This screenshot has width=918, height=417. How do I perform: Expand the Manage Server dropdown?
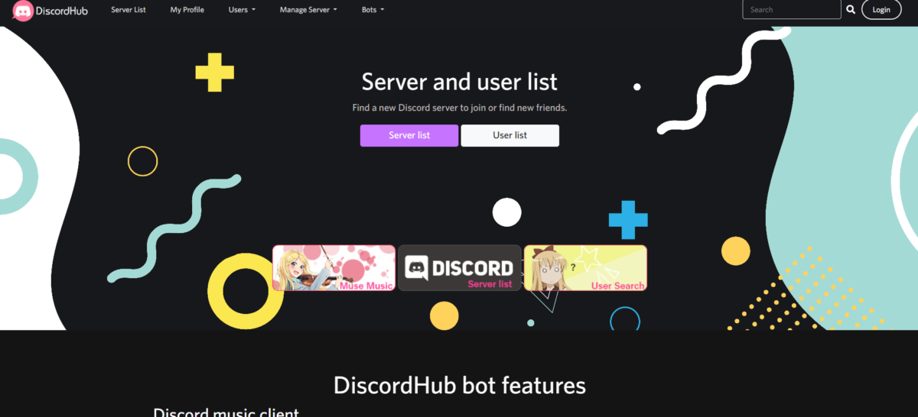pos(308,10)
